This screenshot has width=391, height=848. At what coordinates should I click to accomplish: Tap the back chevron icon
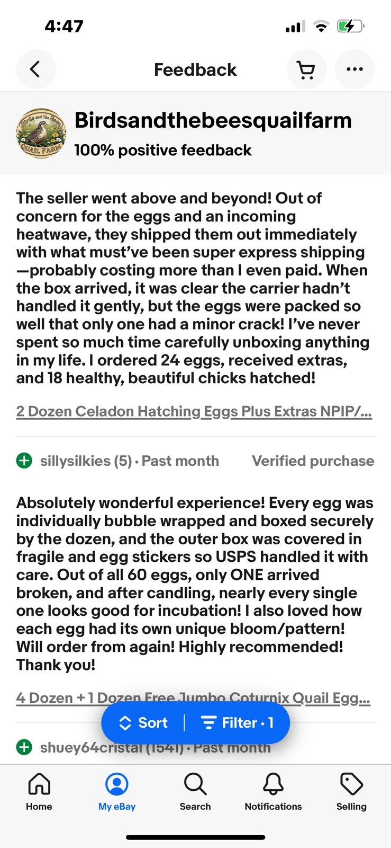(35, 69)
